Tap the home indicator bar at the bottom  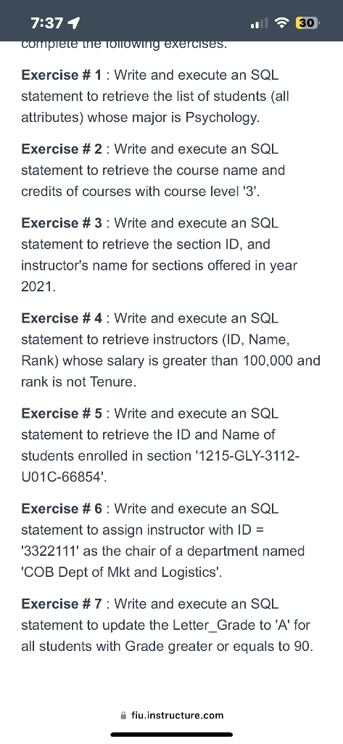tap(171, 735)
